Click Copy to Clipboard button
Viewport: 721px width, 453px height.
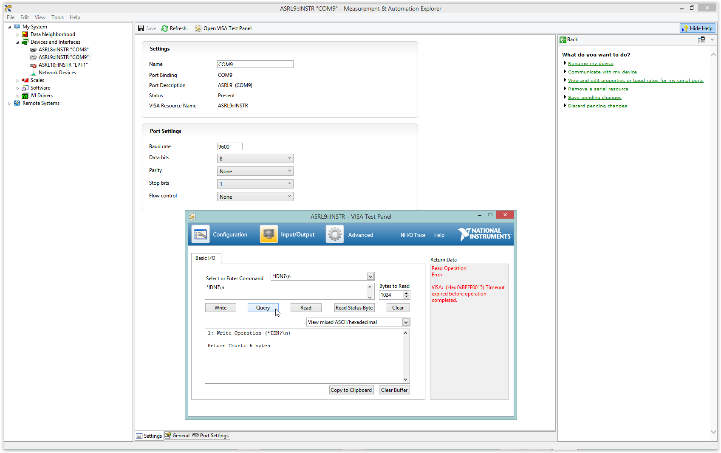[x=351, y=390]
